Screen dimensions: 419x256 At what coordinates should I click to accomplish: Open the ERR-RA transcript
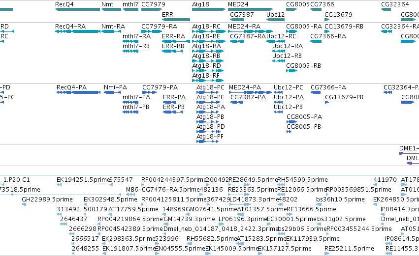(x=176, y=41)
